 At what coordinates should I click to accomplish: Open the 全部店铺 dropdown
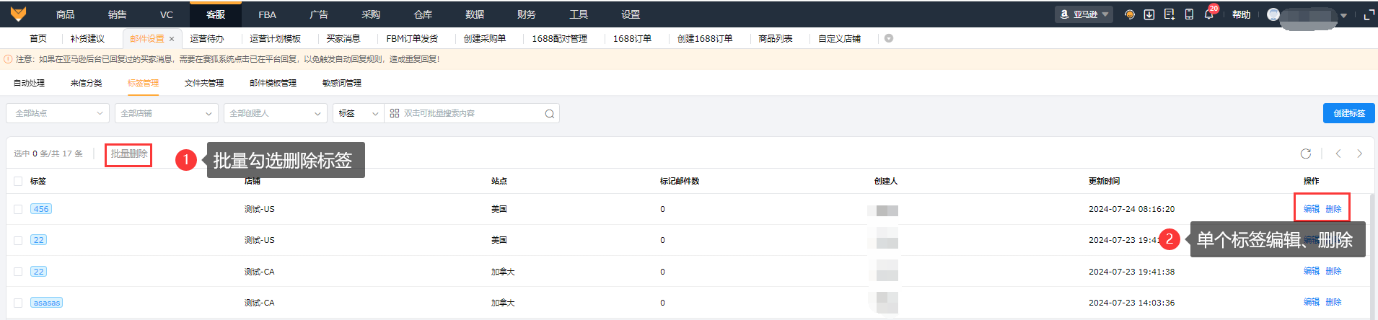167,113
